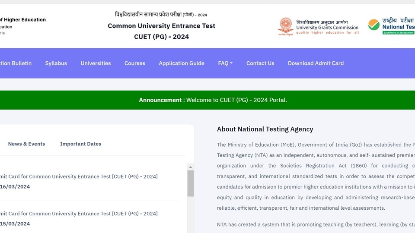Open admit card notice dated 15/03/2024
Image resolution: width=415 pixels, height=233 pixels.
point(79,214)
